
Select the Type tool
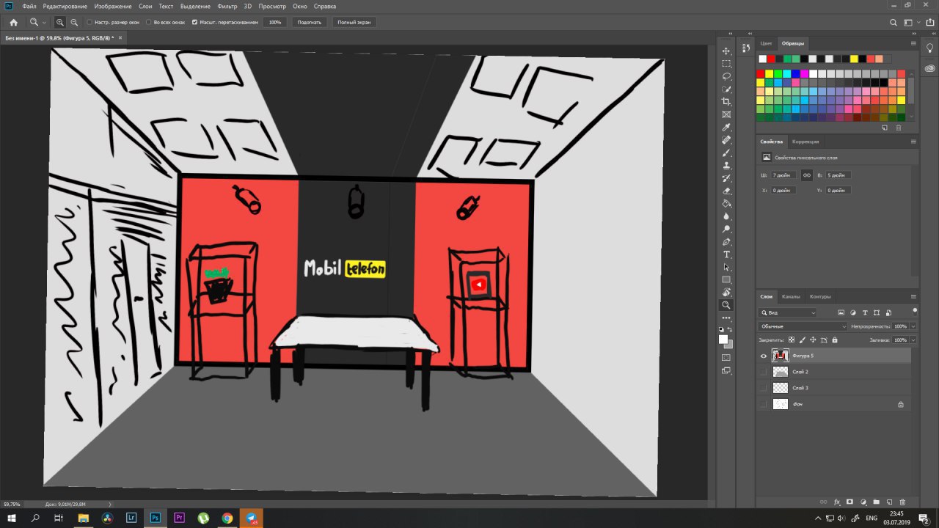(x=726, y=254)
